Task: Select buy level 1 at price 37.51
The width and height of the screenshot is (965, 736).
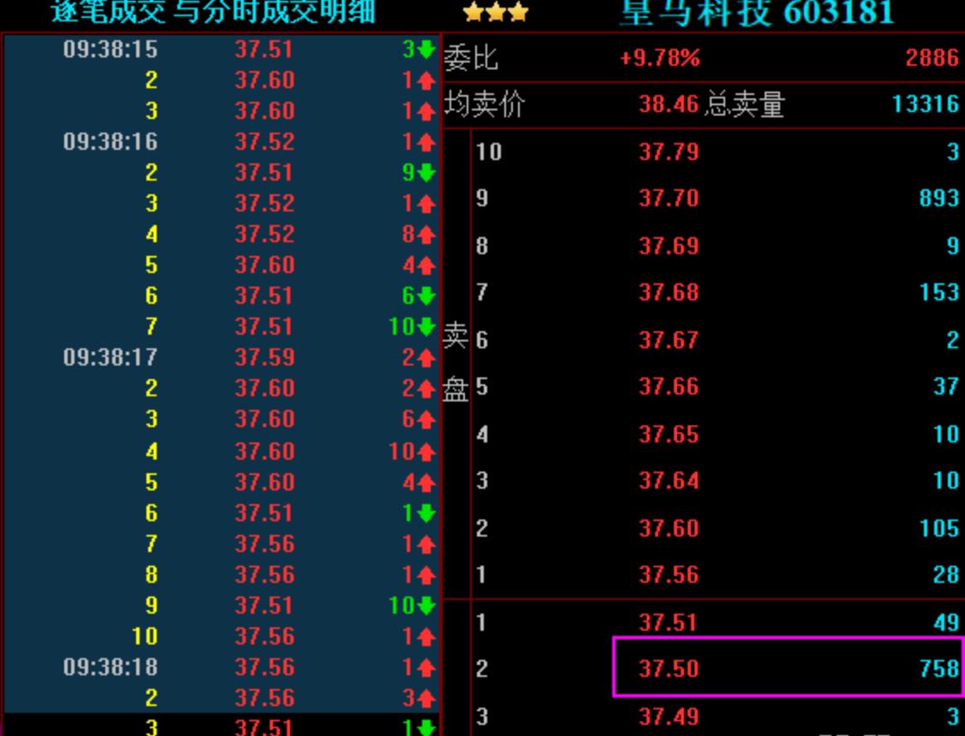Action: coord(668,623)
